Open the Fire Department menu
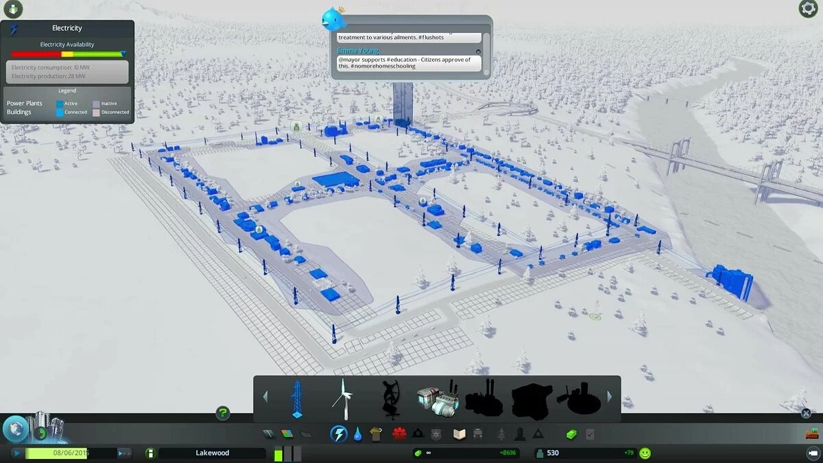 point(417,434)
